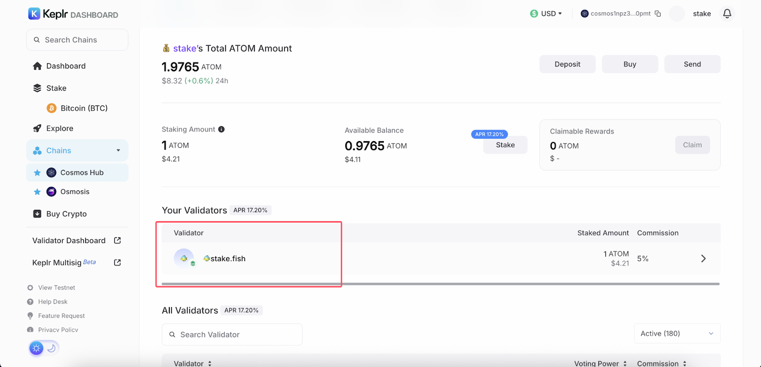This screenshot has width=761, height=367.
Task: Open Explore in the sidebar
Action: (x=59, y=129)
